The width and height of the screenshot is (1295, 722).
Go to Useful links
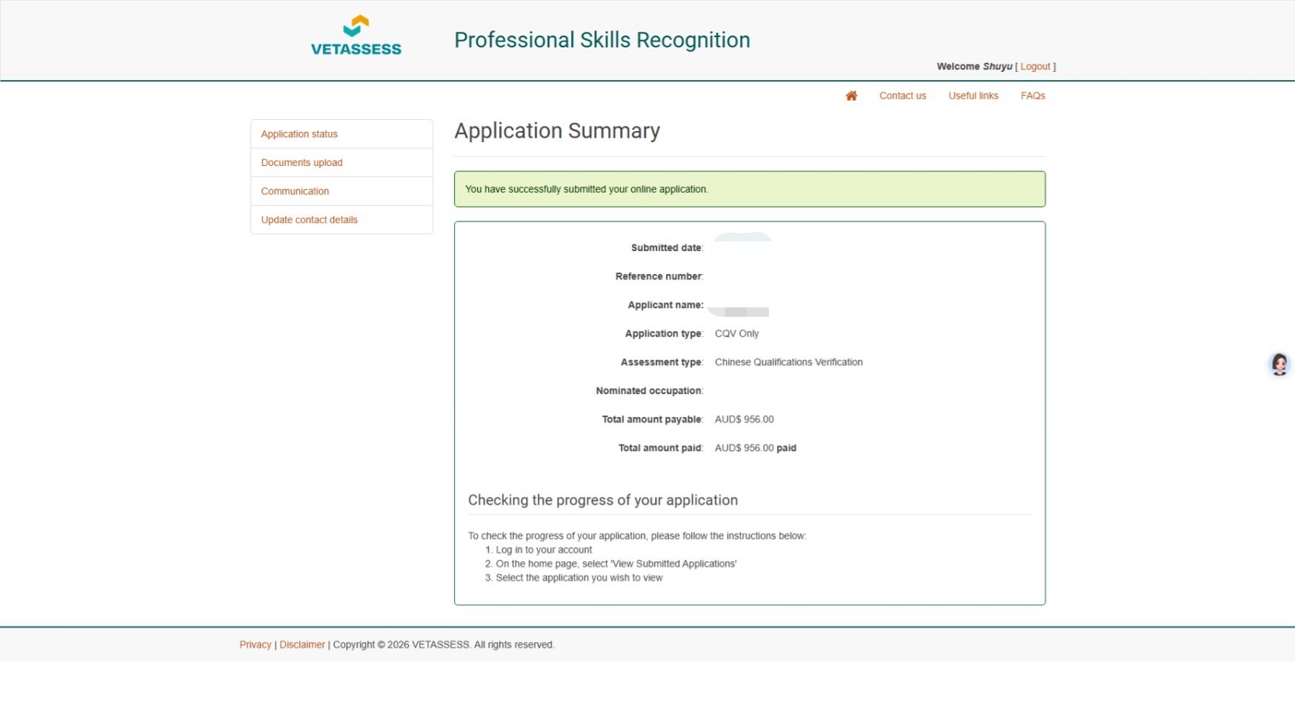tap(973, 96)
